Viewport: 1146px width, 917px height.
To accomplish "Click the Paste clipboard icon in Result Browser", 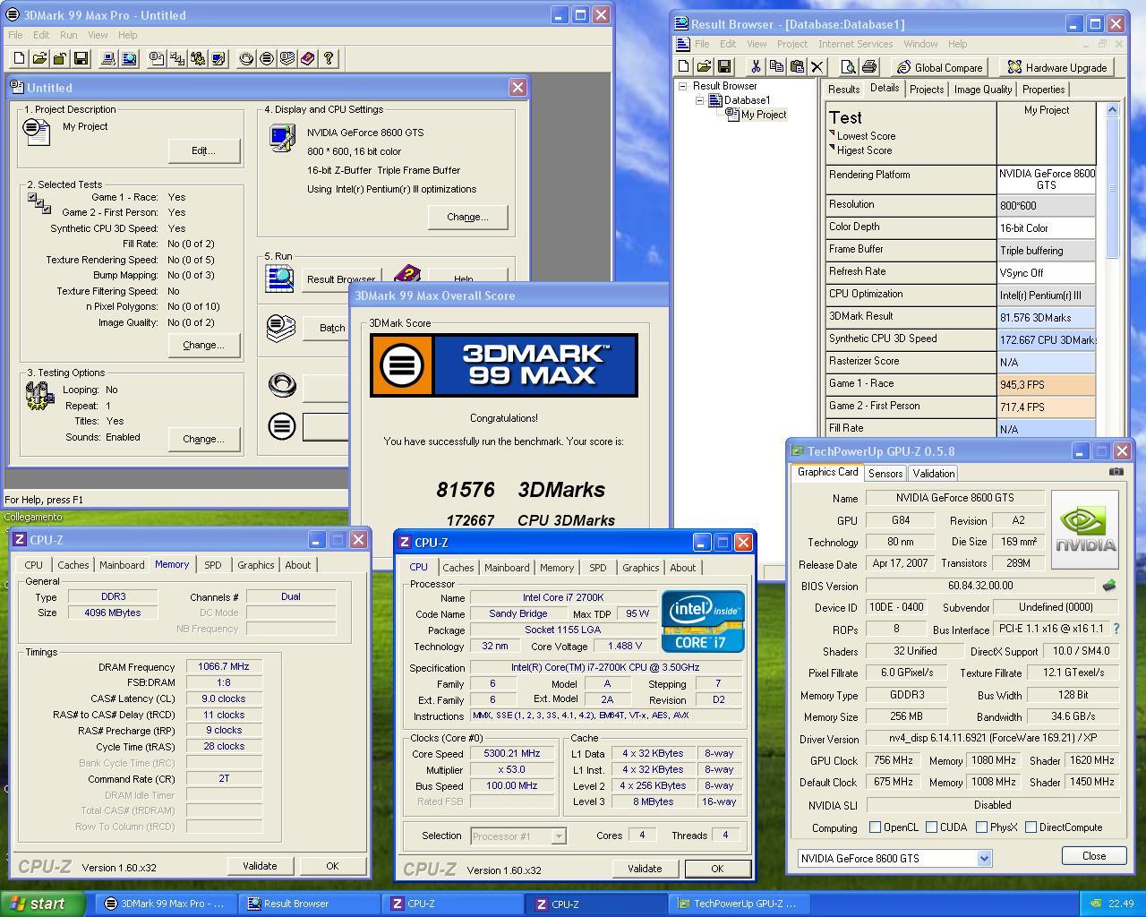I will [x=797, y=66].
